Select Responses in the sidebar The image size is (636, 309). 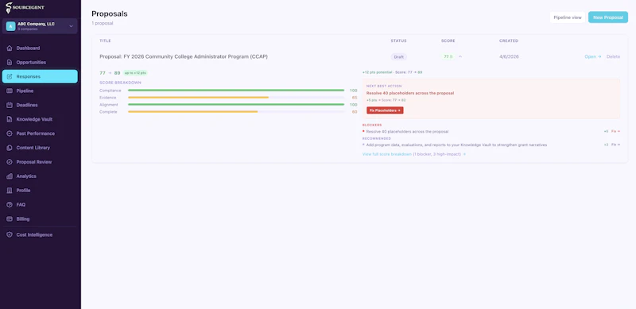click(x=40, y=76)
